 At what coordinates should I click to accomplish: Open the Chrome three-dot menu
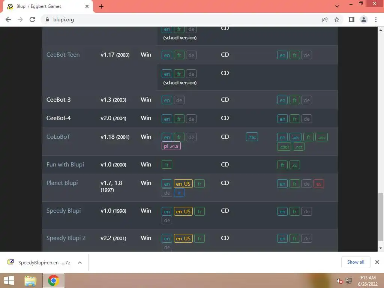376,19
